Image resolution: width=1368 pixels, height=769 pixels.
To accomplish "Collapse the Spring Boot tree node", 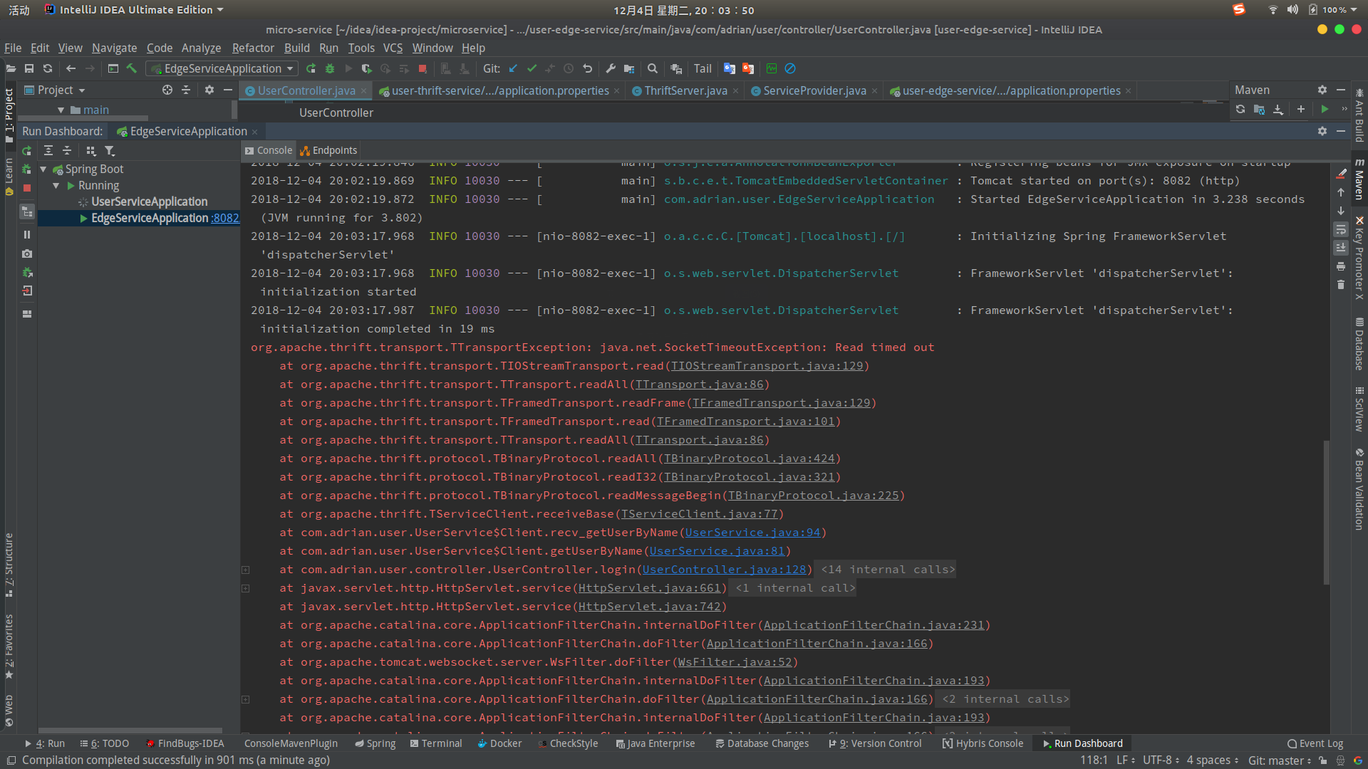I will [43, 169].
